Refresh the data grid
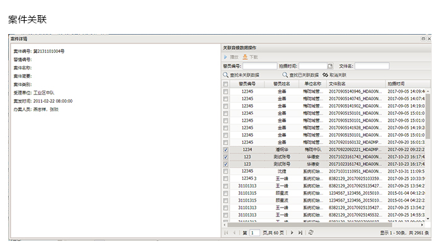The height and width of the screenshot is (246, 441). (311, 233)
